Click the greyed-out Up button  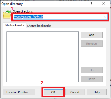pyautogui.click(x=92, y=70)
